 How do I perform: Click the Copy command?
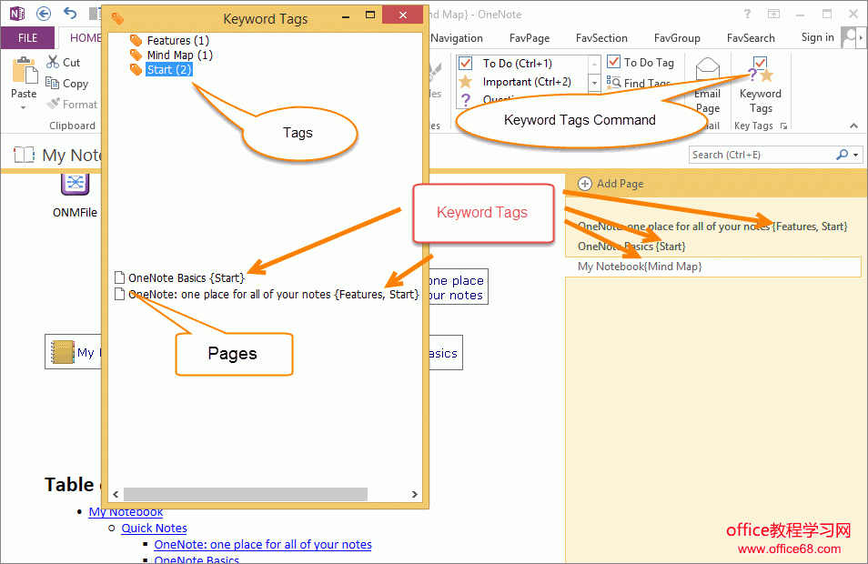tap(67, 83)
